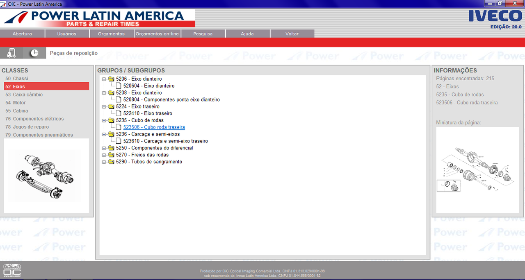Select 5235 - Cubo de rodas label
The width and height of the screenshot is (525, 280).
pyautogui.click(x=140, y=121)
